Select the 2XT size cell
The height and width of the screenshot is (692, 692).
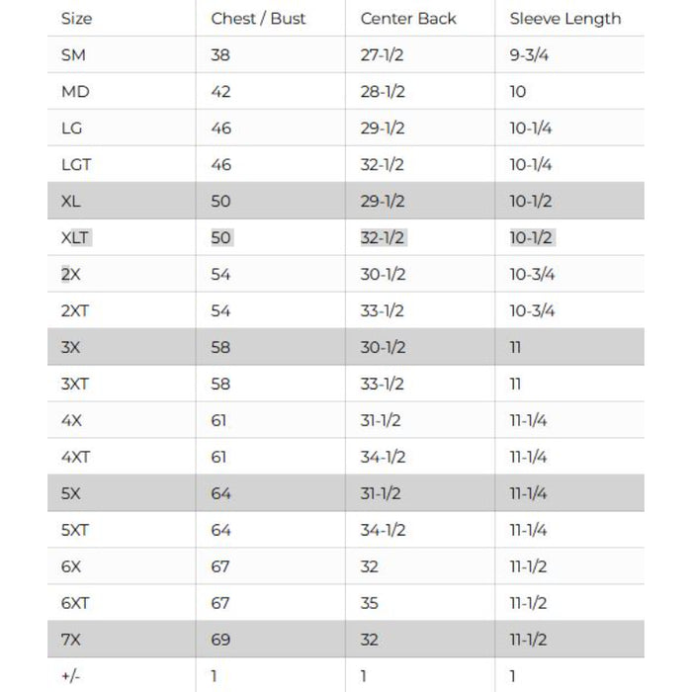click(76, 311)
